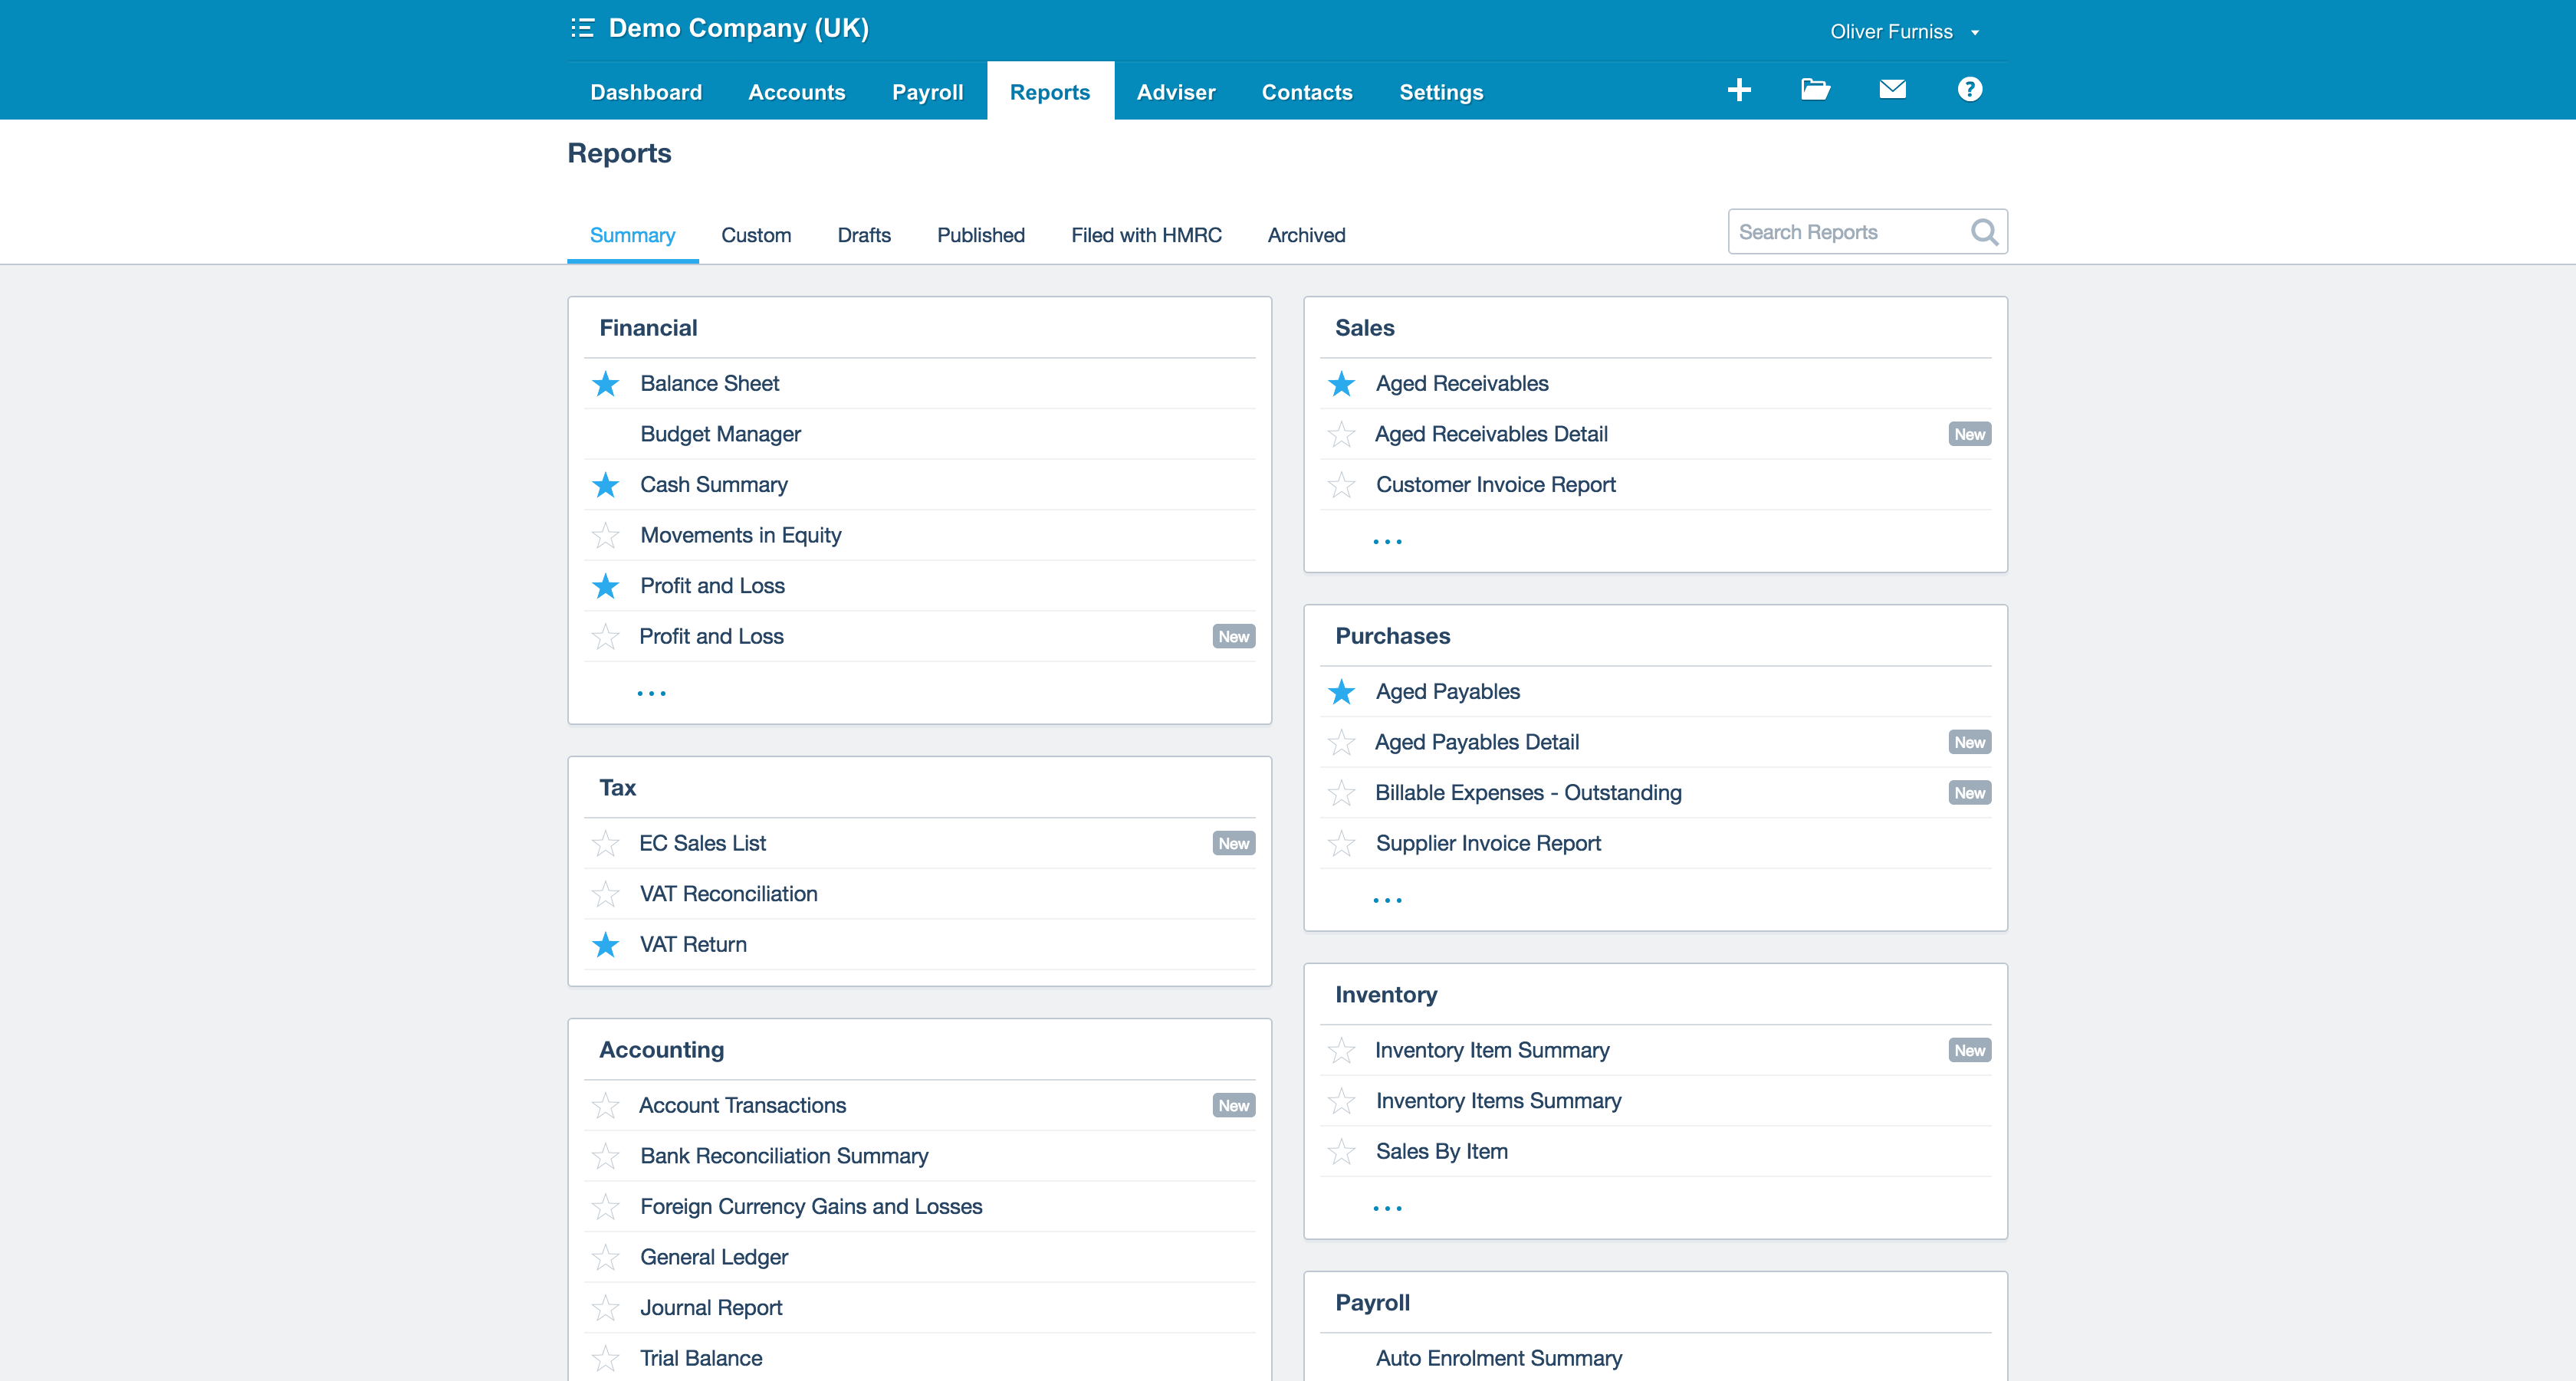This screenshot has width=2576, height=1381.
Task: Click the search magnifier icon
Action: [1984, 232]
